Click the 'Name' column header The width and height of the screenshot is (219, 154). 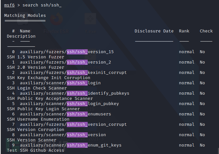[25, 31]
